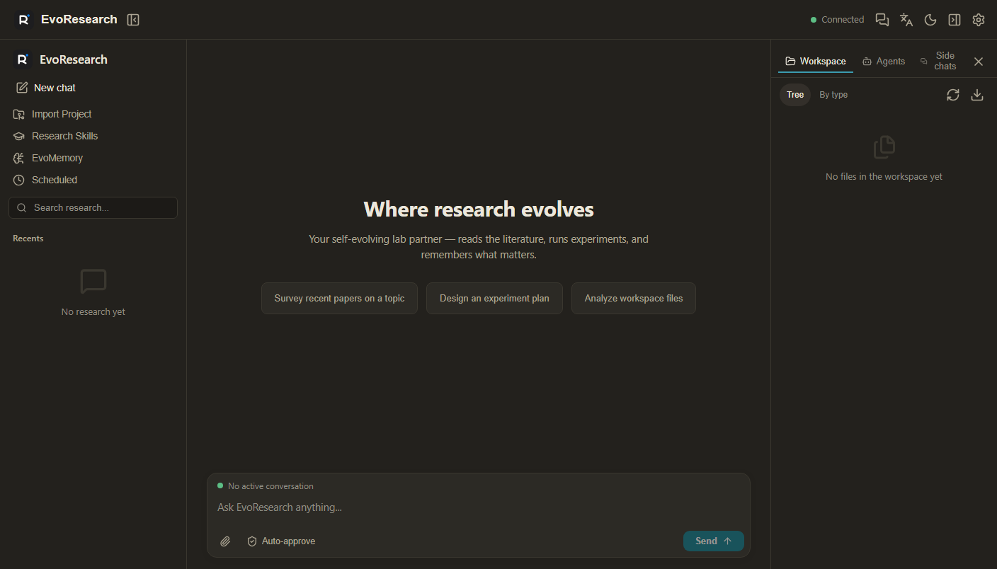Image resolution: width=997 pixels, height=569 pixels.
Task: Switch to the Side chats tab
Action: 939,61
